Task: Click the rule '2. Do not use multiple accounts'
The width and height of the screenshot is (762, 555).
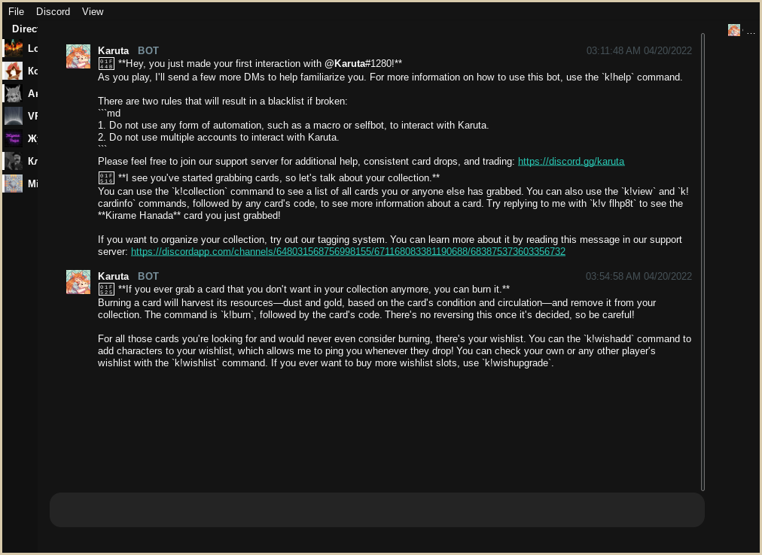Action: [x=218, y=138]
